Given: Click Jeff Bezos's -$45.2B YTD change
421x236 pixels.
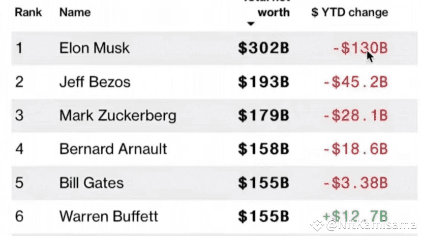Looking at the screenshot, I should pyautogui.click(x=355, y=82).
